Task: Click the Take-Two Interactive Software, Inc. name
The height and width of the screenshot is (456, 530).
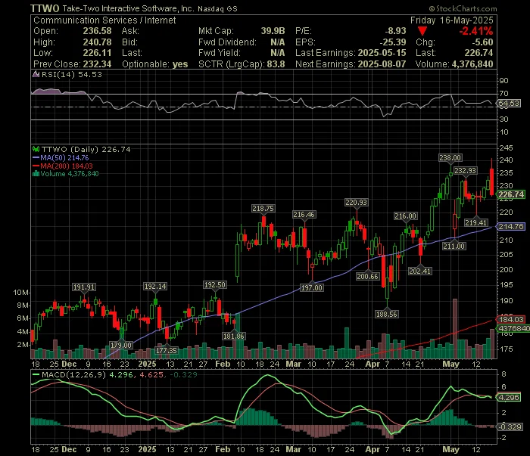Action: point(128,8)
